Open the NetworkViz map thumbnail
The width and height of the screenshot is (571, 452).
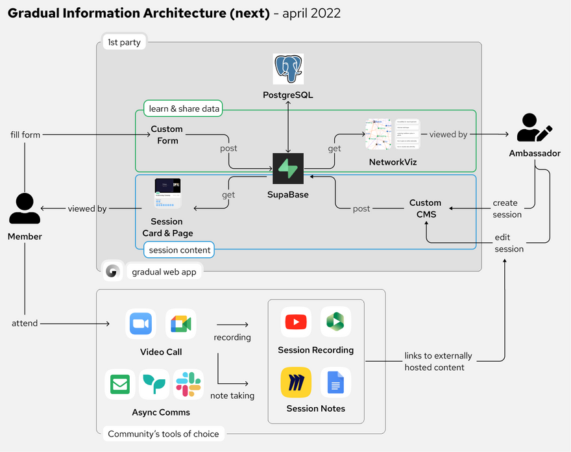tap(378, 134)
